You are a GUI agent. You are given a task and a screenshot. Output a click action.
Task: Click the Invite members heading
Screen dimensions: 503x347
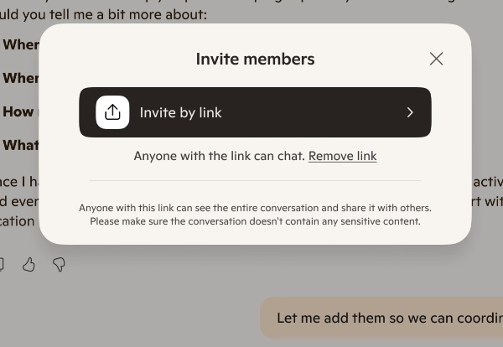(255, 59)
